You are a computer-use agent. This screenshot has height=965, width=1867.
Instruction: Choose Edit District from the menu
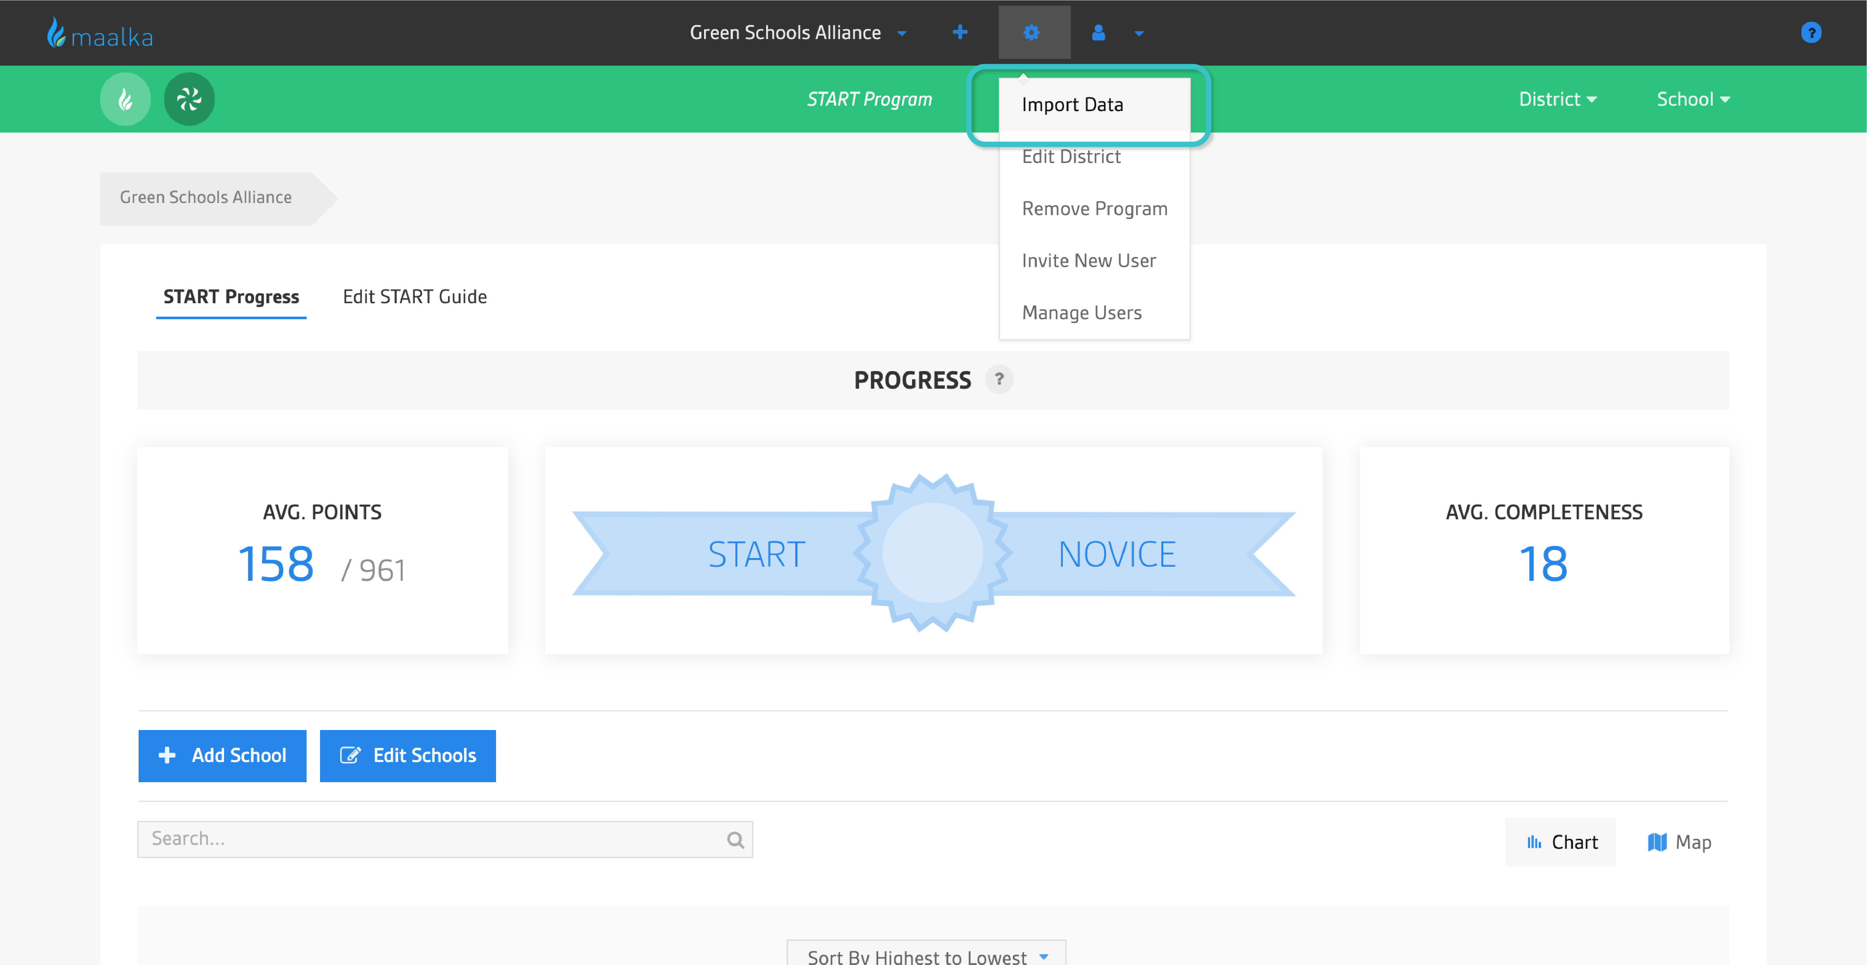coord(1094,157)
